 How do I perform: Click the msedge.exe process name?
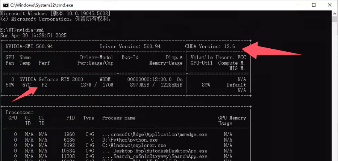click(155, 134)
